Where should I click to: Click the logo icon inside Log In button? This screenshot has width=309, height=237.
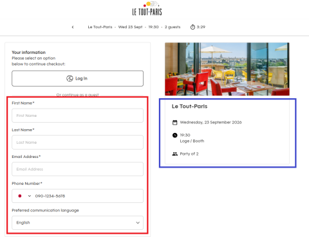[x=70, y=78]
